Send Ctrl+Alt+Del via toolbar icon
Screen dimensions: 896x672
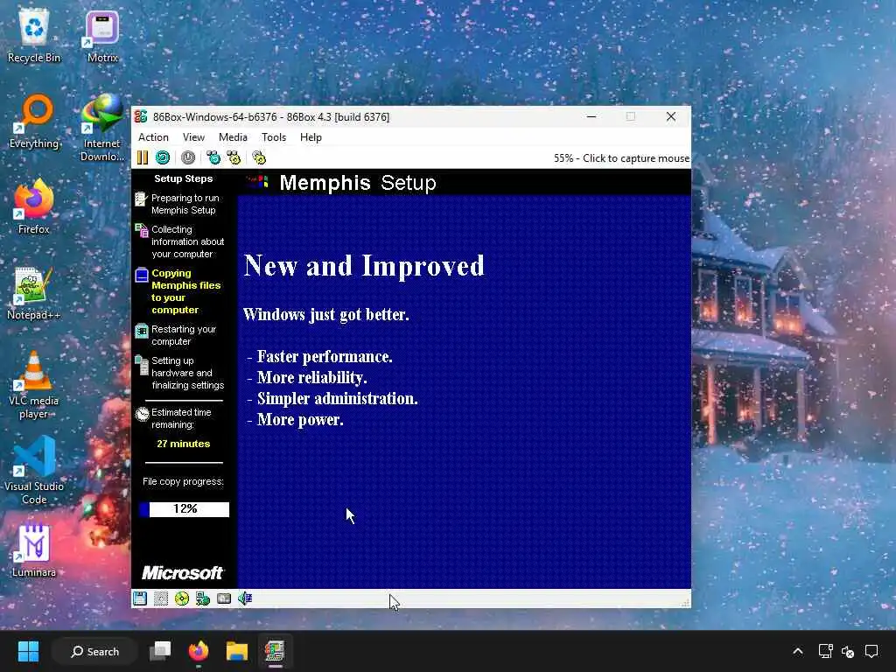click(x=213, y=157)
